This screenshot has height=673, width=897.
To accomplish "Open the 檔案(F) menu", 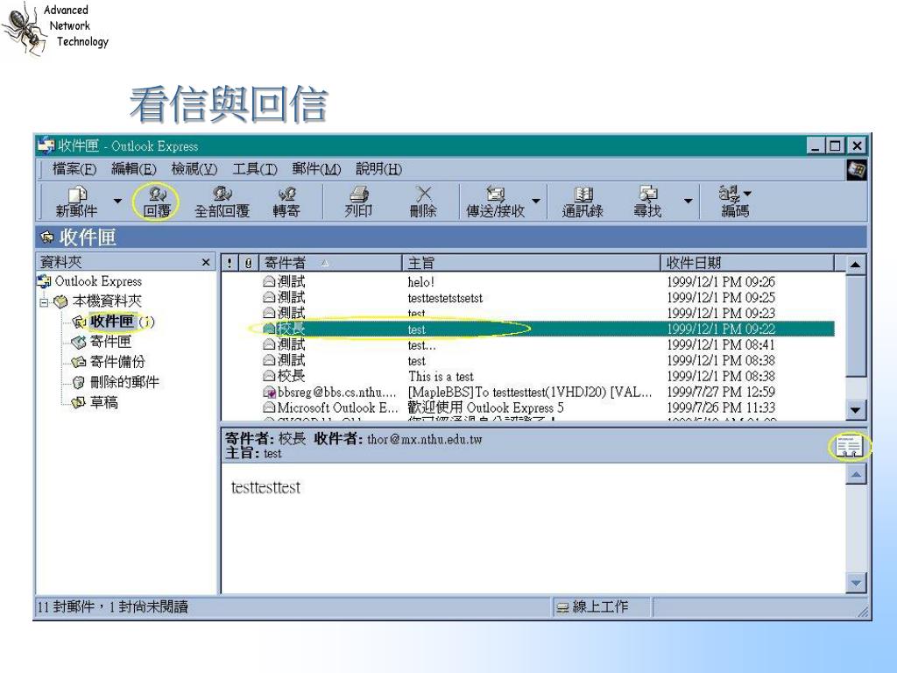I will pos(74,169).
